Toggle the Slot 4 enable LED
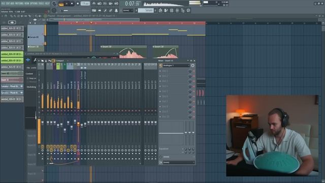The image size is (325, 183). [x=194, y=86]
